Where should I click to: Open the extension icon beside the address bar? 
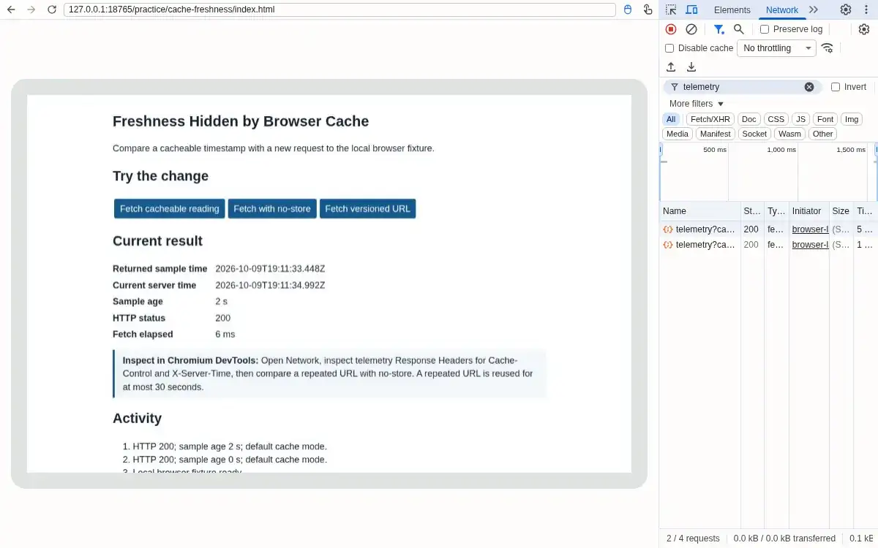(x=628, y=9)
